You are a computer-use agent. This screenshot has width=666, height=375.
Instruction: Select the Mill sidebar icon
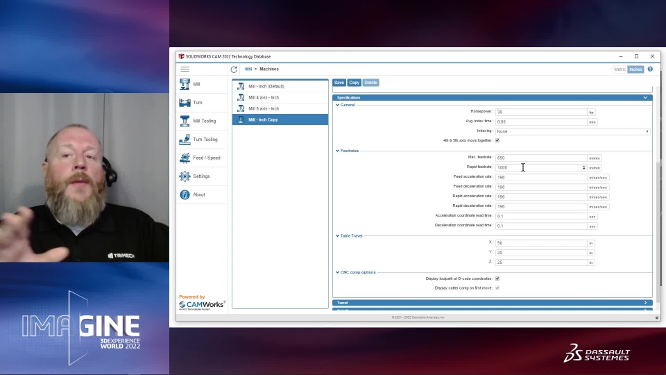[x=185, y=84]
